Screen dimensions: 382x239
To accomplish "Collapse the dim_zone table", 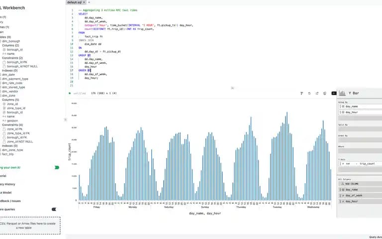I will click(8, 96).
